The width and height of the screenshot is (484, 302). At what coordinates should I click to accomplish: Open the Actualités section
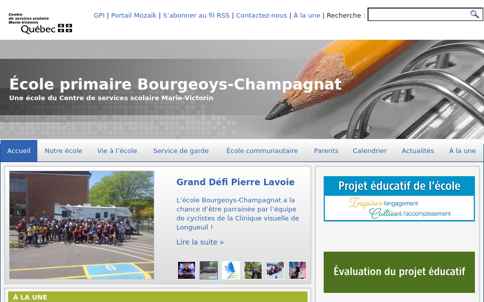tap(417, 150)
